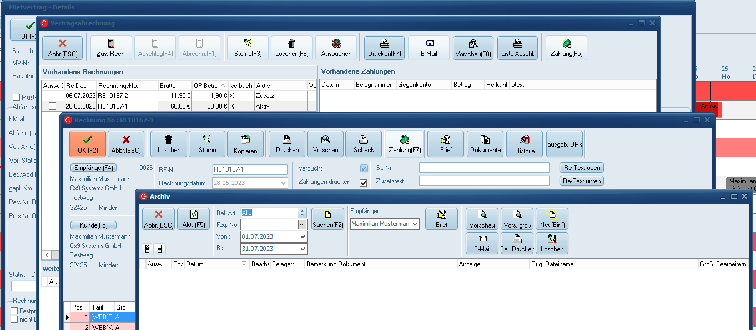Open the Empfänger dropdown in Archiv
The height and width of the screenshot is (330, 756).
click(x=414, y=224)
